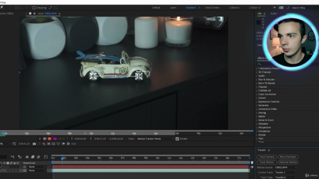Open the Motion Source dropdown
The image size is (319, 179).
pyautogui.click(x=286, y=168)
